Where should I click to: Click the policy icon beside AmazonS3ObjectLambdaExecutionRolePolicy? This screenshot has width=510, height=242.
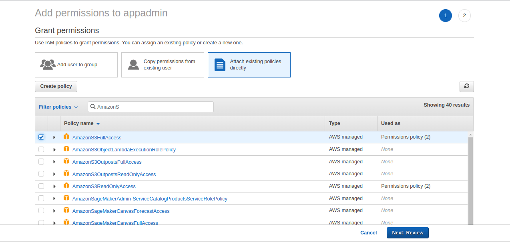pyautogui.click(x=66, y=149)
